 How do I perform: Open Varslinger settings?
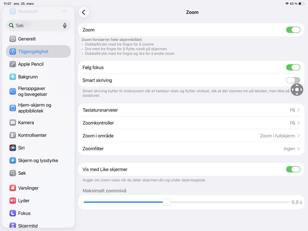[x=38, y=188]
